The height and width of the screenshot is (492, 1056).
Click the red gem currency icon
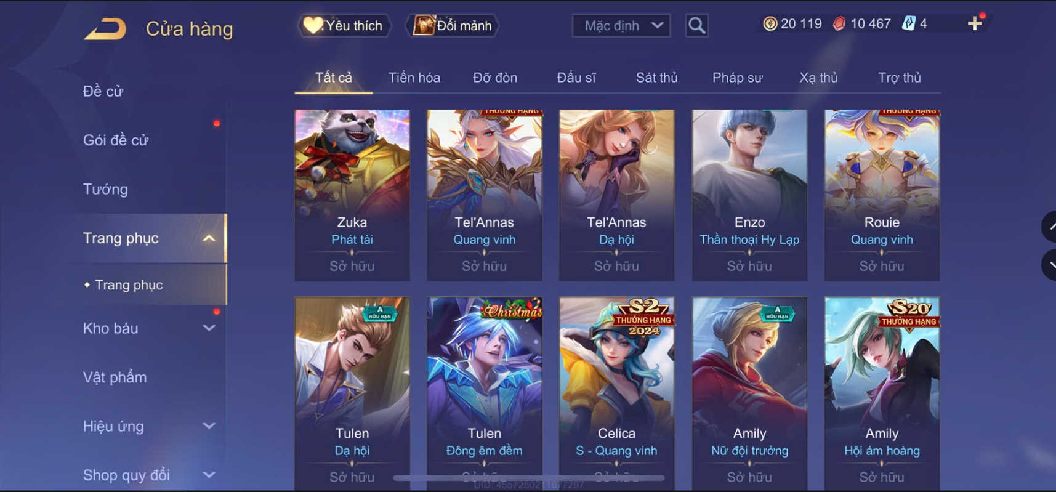tap(839, 23)
